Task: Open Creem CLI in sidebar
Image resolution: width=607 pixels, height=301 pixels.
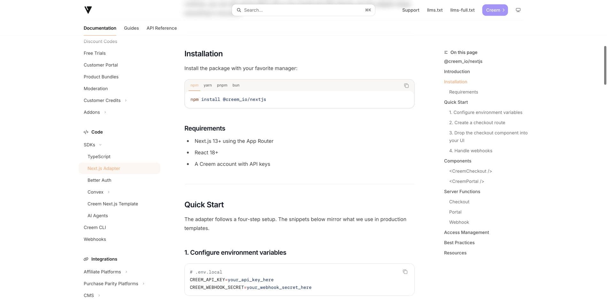Action: [95, 228]
